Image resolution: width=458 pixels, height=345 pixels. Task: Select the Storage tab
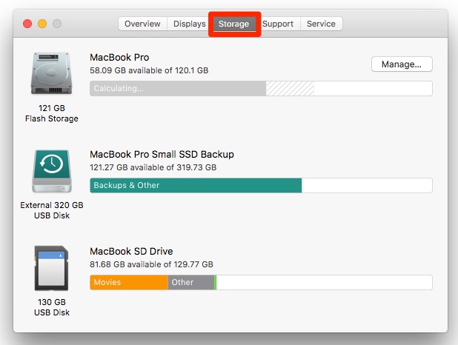233,24
